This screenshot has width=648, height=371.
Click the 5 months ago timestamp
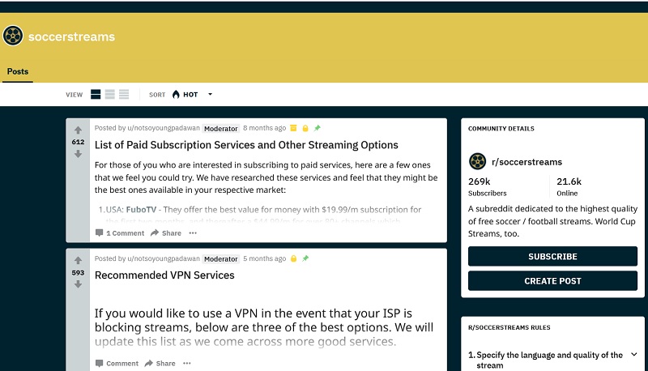point(265,258)
